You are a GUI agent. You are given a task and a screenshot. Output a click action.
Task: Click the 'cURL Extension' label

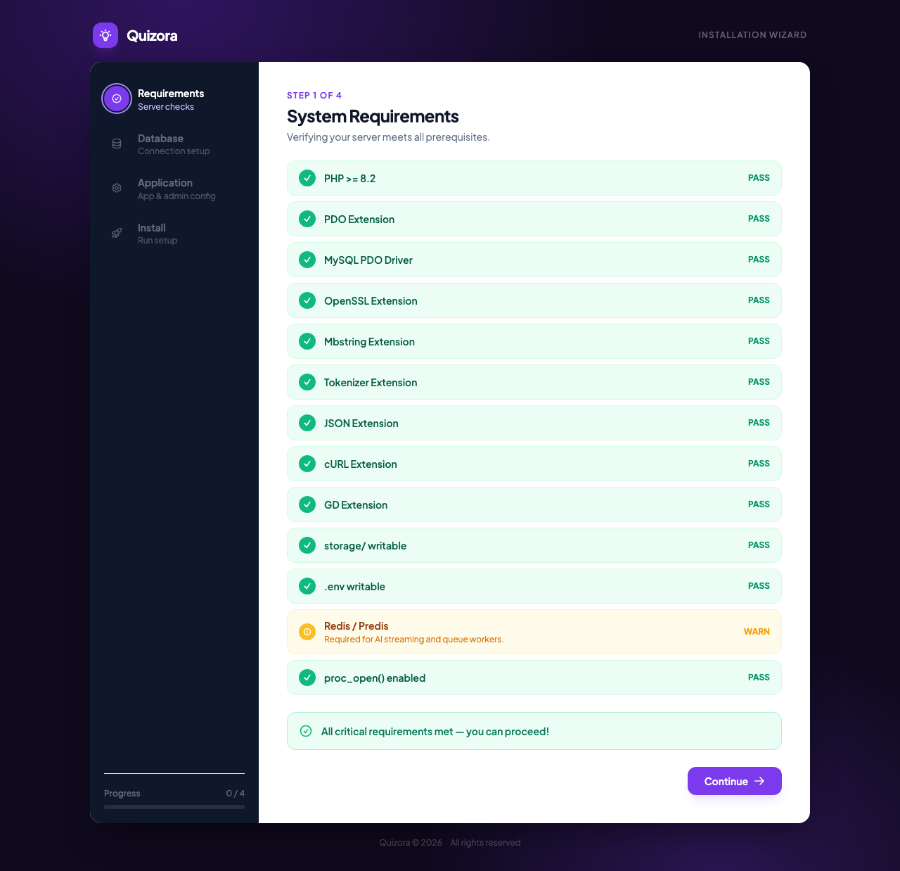[x=360, y=464]
